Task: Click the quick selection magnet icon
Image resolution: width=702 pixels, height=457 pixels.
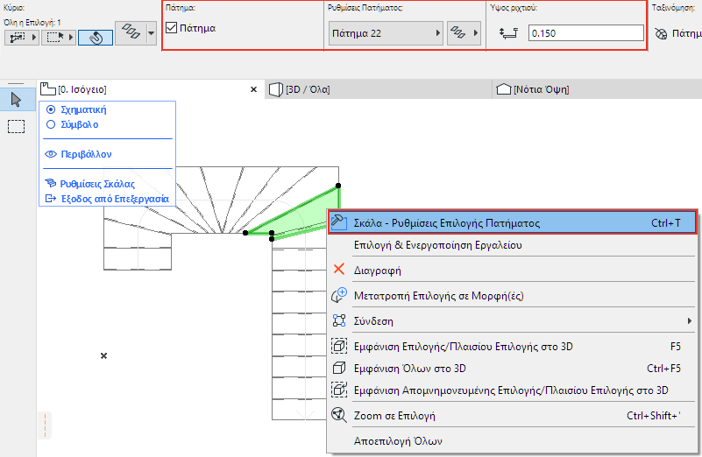Action: (x=96, y=38)
